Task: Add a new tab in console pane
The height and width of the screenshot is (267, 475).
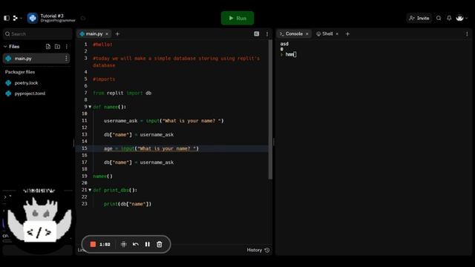Action: click(347, 34)
